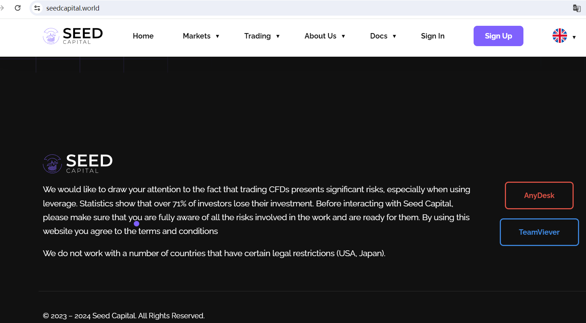Screen dimensions: 586x323
Task: Click the TeamViever button
Action: (x=539, y=232)
